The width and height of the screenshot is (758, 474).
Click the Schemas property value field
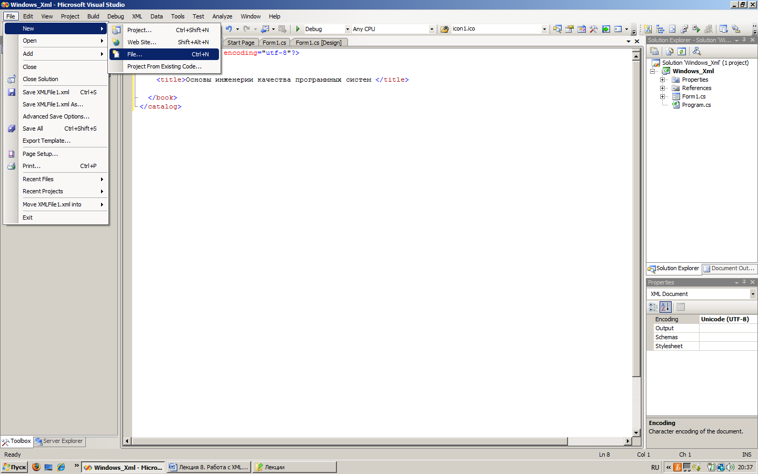click(729, 337)
